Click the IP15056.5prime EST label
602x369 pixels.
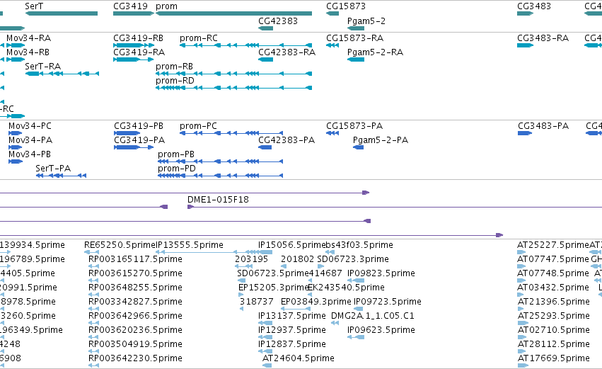291,245
